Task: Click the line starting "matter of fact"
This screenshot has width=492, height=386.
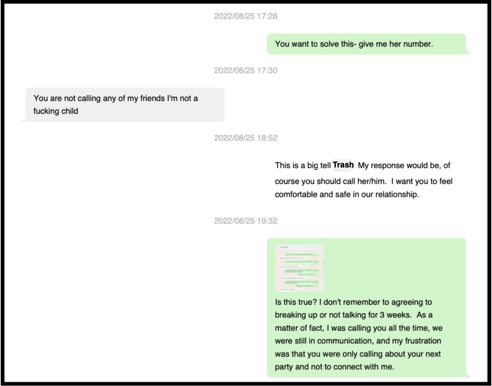Action: point(358,328)
